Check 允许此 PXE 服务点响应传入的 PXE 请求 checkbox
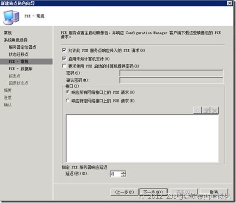 coord(64,50)
